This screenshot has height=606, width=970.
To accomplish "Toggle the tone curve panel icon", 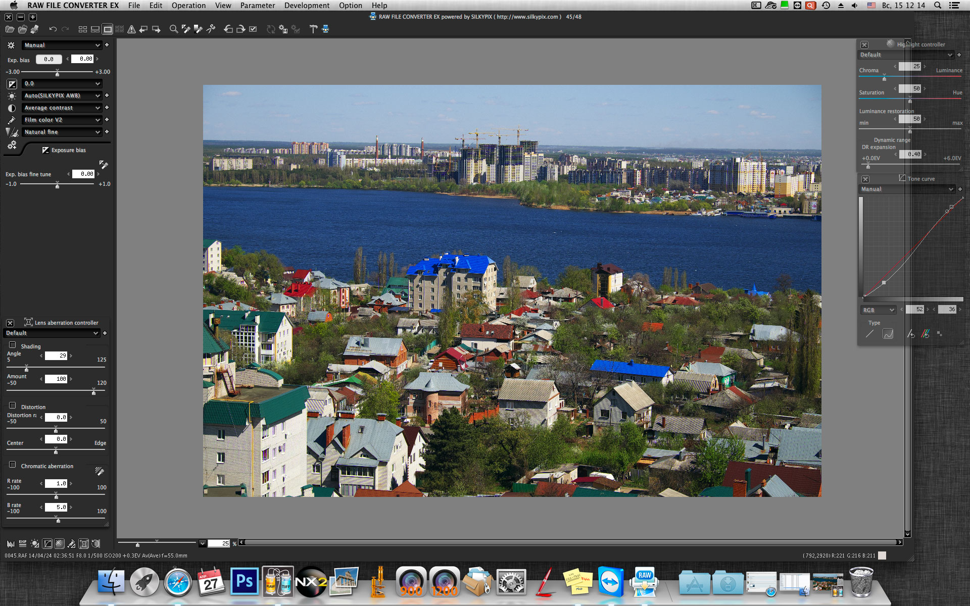I will pos(47,544).
